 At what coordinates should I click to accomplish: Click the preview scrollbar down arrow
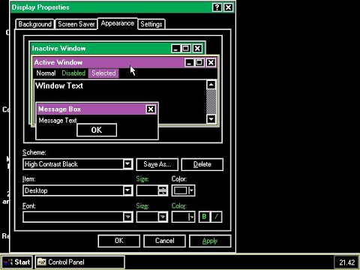211,118
